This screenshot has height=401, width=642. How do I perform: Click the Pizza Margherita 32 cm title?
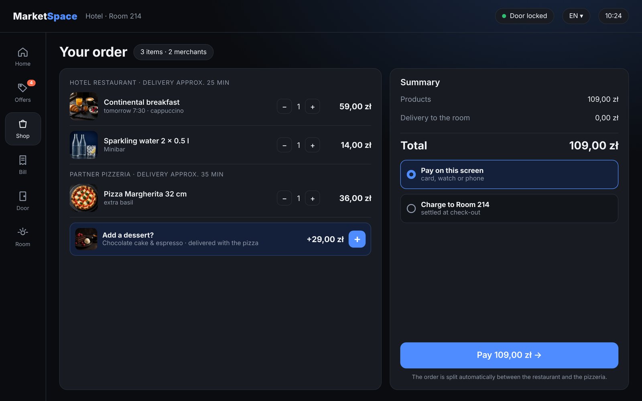(x=145, y=194)
